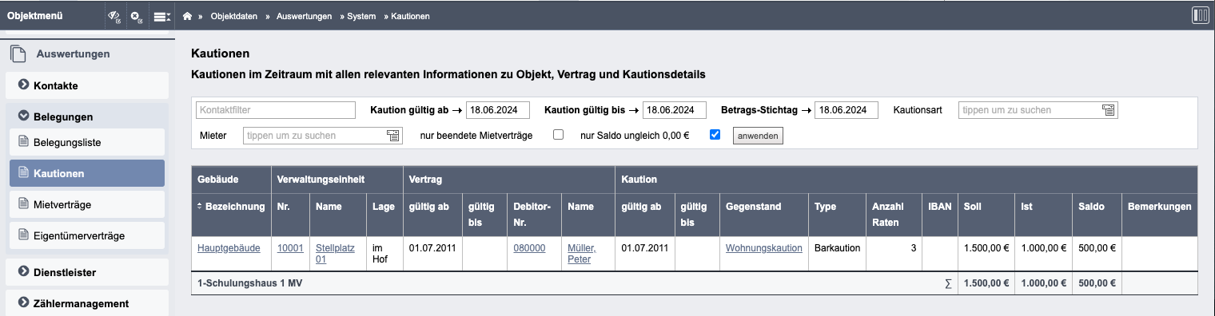The height and width of the screenshot is (316, 1215).
Task: Click page icon next to Eigentümerverträge
Action: point(23,235)
